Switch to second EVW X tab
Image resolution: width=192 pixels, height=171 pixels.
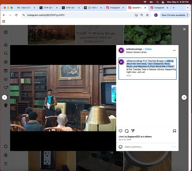click(70, 8)
